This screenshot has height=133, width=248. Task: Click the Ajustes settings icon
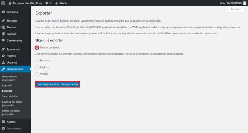(3, 122)
